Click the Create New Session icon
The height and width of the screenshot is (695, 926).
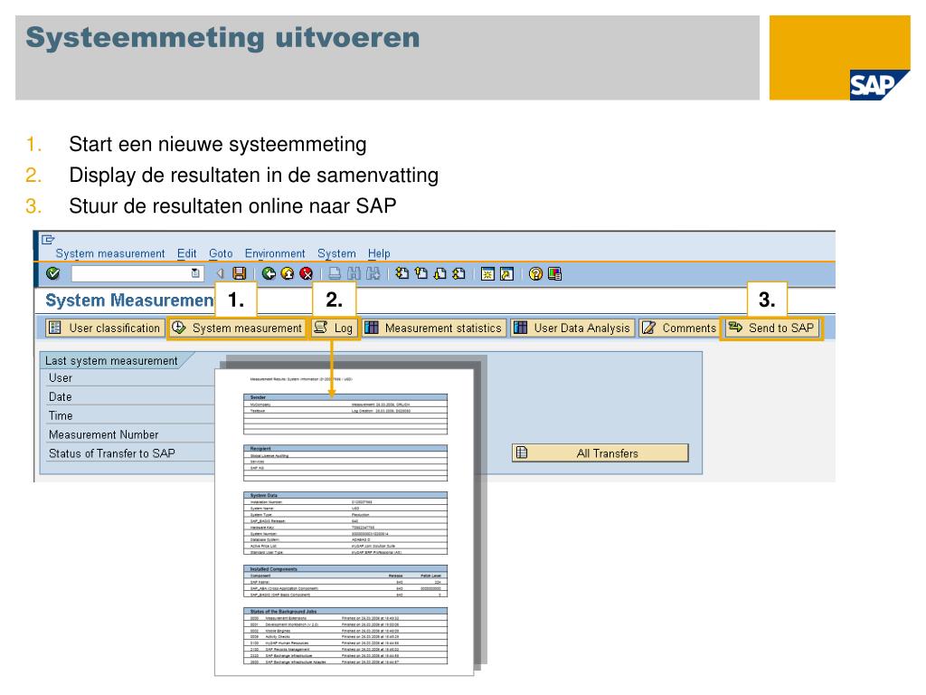[x=487, y=273]
